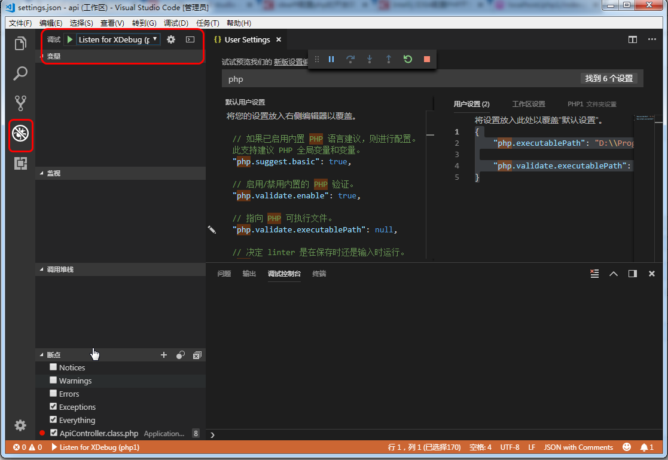Open the Listen for XDebug configuration dropdown
This screenshot has width=668, height=460.
point(118,39)
